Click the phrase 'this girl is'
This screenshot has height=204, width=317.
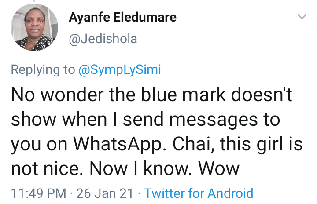pyautogui.click(x=260, y=145)
